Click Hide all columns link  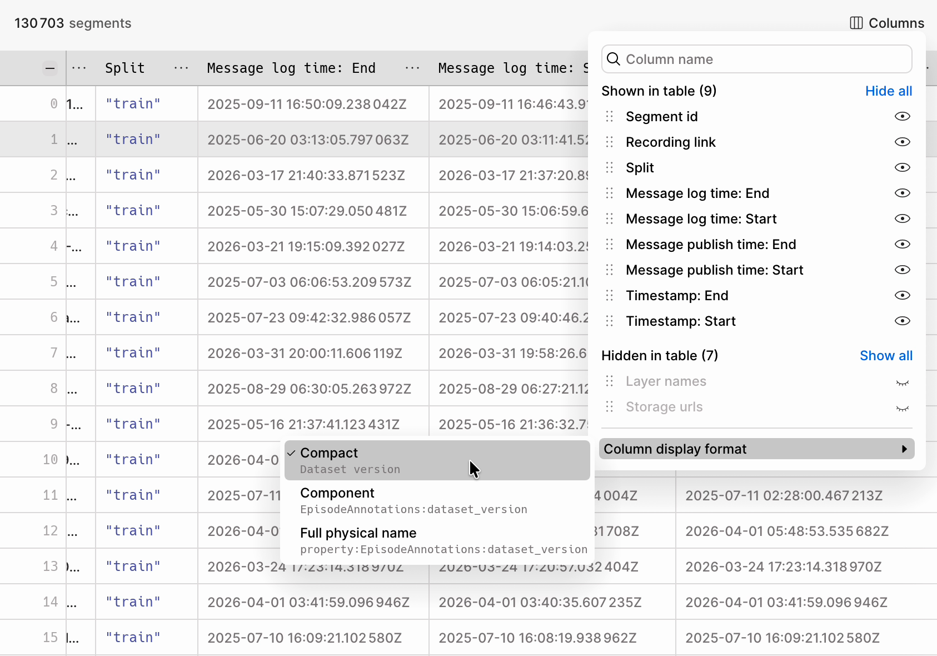point(889,91)
